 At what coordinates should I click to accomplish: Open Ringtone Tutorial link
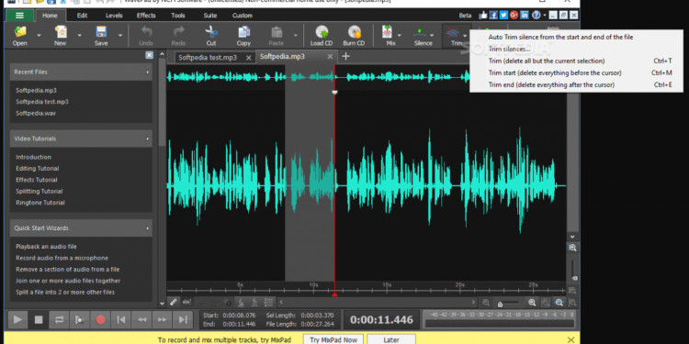pyautogui.click(x=40, y=203)
